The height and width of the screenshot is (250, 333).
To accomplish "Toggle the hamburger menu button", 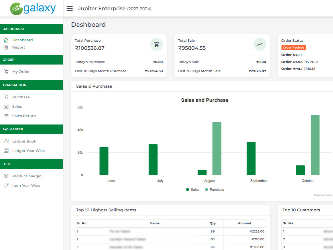I will click(x=70, y=9).
